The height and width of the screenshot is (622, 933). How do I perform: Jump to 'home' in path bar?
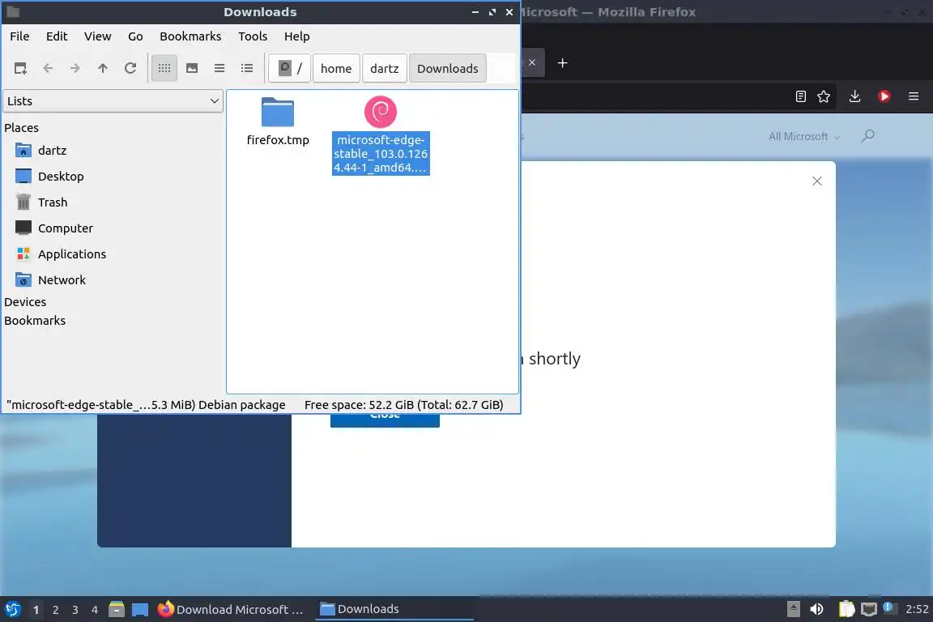336,69
